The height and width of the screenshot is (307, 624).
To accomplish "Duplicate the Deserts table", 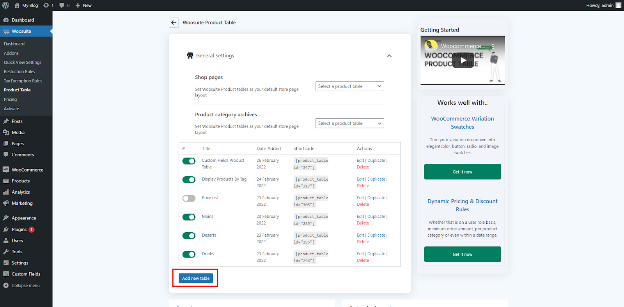I will coord(376,235).
